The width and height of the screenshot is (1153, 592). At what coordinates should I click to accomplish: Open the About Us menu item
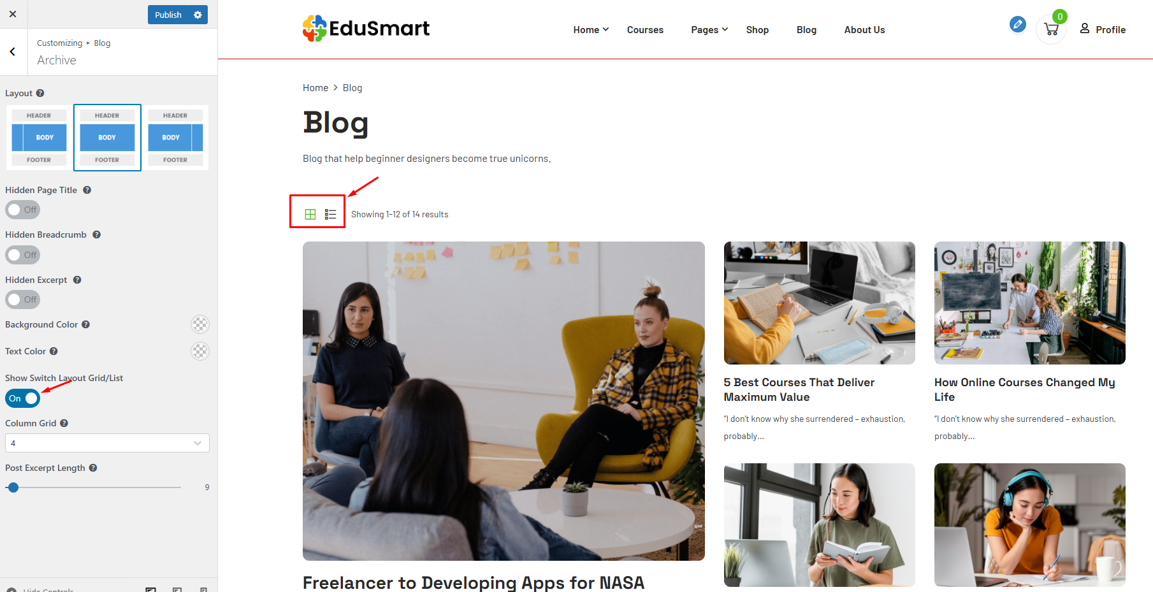(x=864, y=30)
